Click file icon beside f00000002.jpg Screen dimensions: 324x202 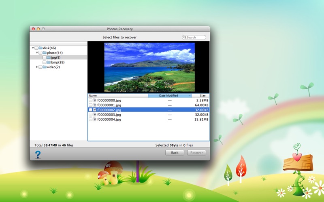(x=95, y=110)
